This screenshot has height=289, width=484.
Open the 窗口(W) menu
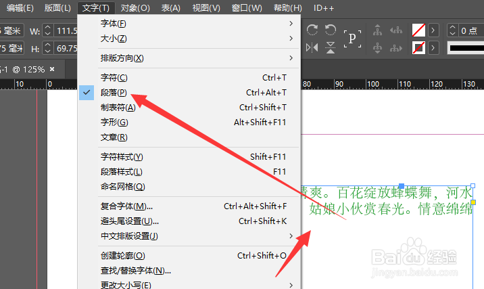point(247,7)
